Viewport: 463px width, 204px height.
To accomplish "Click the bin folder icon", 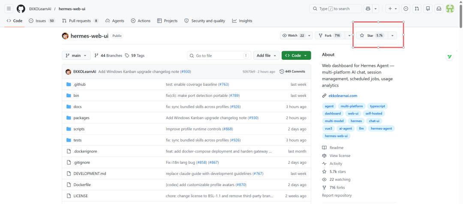I will (69, 96).
